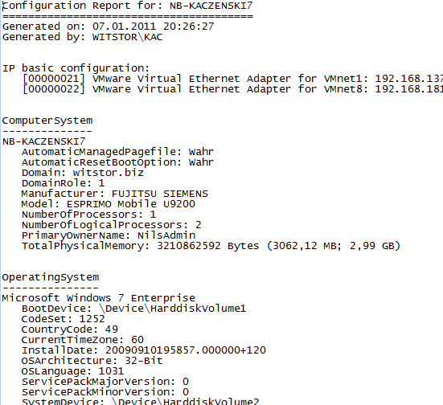Click the NumberOfLogicalProcessors line
Viewport: 443px width, 405px height.
tap(112, 225)
